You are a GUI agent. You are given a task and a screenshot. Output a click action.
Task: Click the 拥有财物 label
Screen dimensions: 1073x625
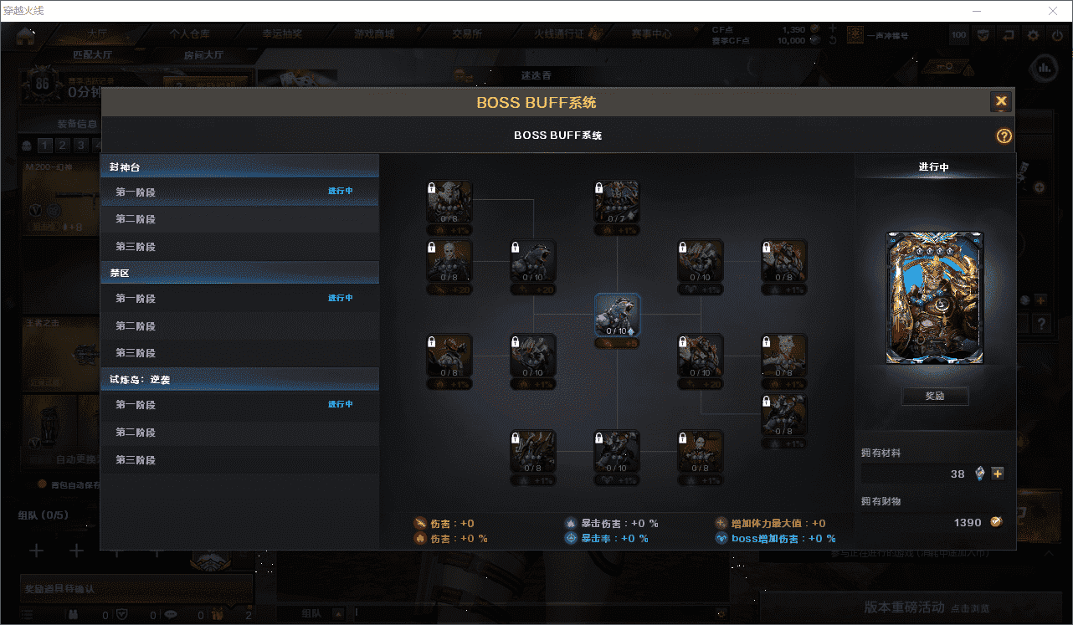[880, 501]
